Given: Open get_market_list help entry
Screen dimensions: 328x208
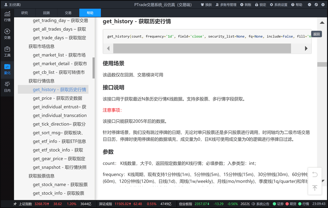Looking at the screenshot, I should [x=59, y=55].
